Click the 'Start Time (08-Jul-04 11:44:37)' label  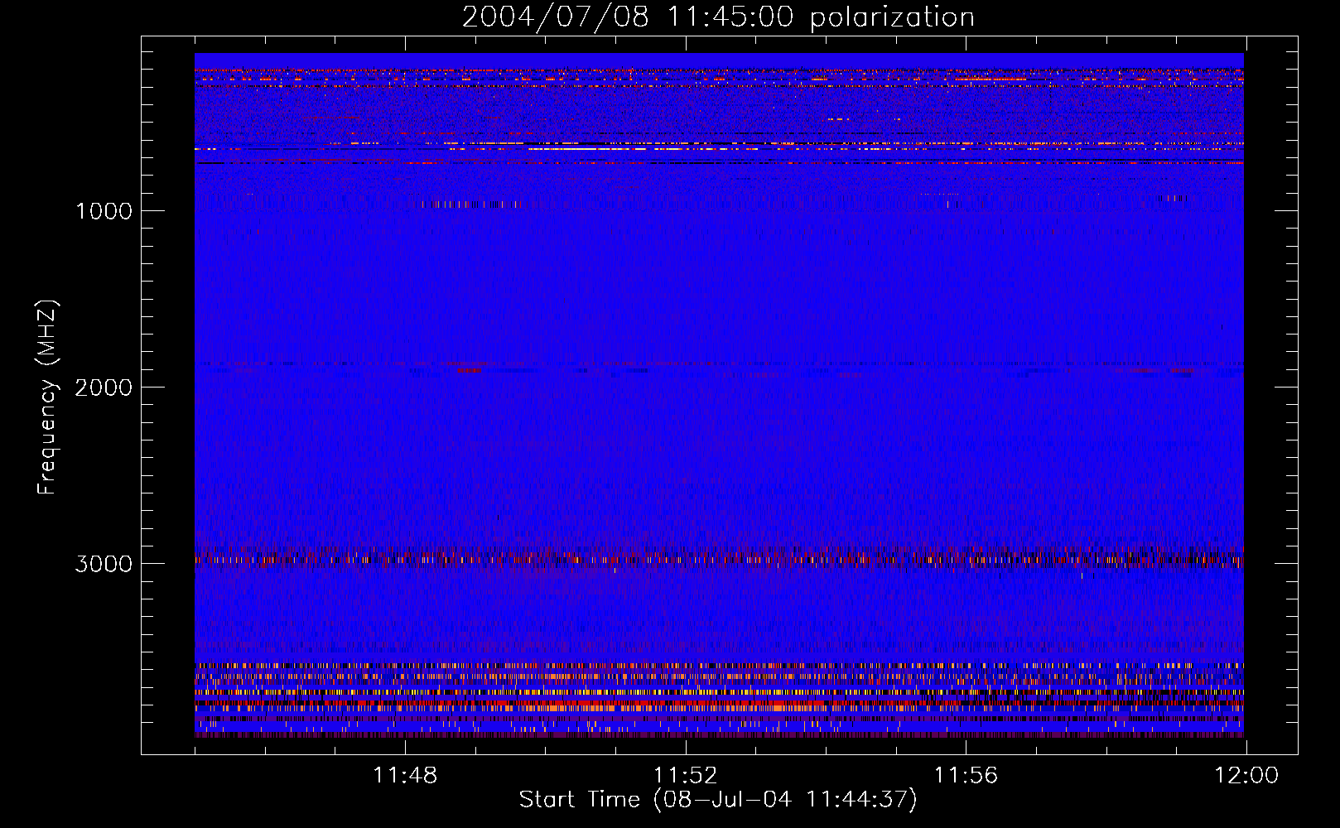718,800
